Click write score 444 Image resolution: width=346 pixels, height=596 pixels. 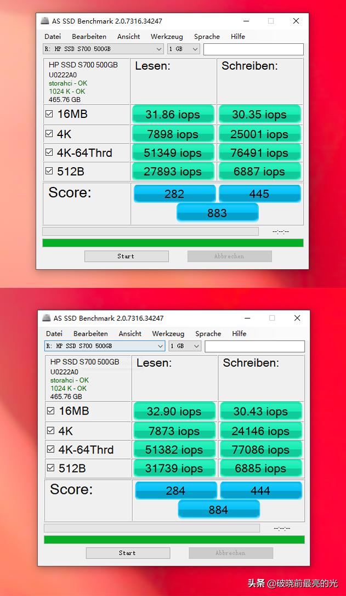(261, 491)
